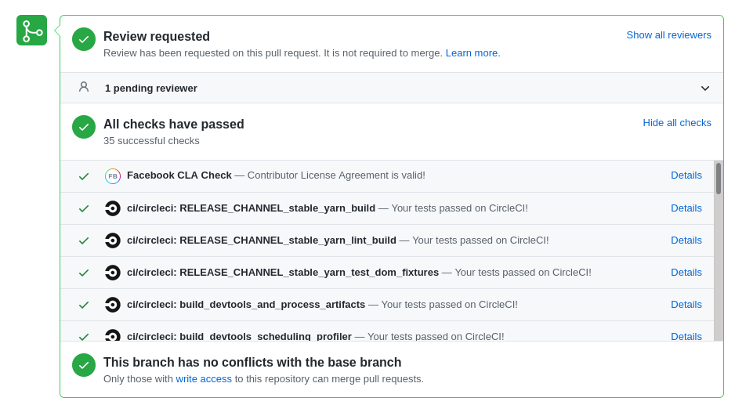Click green check icon beside All checks passed

(84, 127)
